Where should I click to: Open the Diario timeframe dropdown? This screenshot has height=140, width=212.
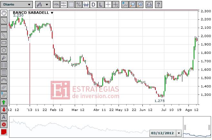(x=17, y=5)
